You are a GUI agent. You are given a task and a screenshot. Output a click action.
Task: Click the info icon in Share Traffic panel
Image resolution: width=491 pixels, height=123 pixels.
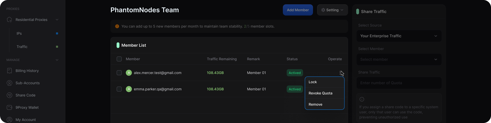tap(362, 99)
